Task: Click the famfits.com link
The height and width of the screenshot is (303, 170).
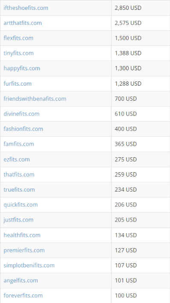Action: tap(19, 144)
